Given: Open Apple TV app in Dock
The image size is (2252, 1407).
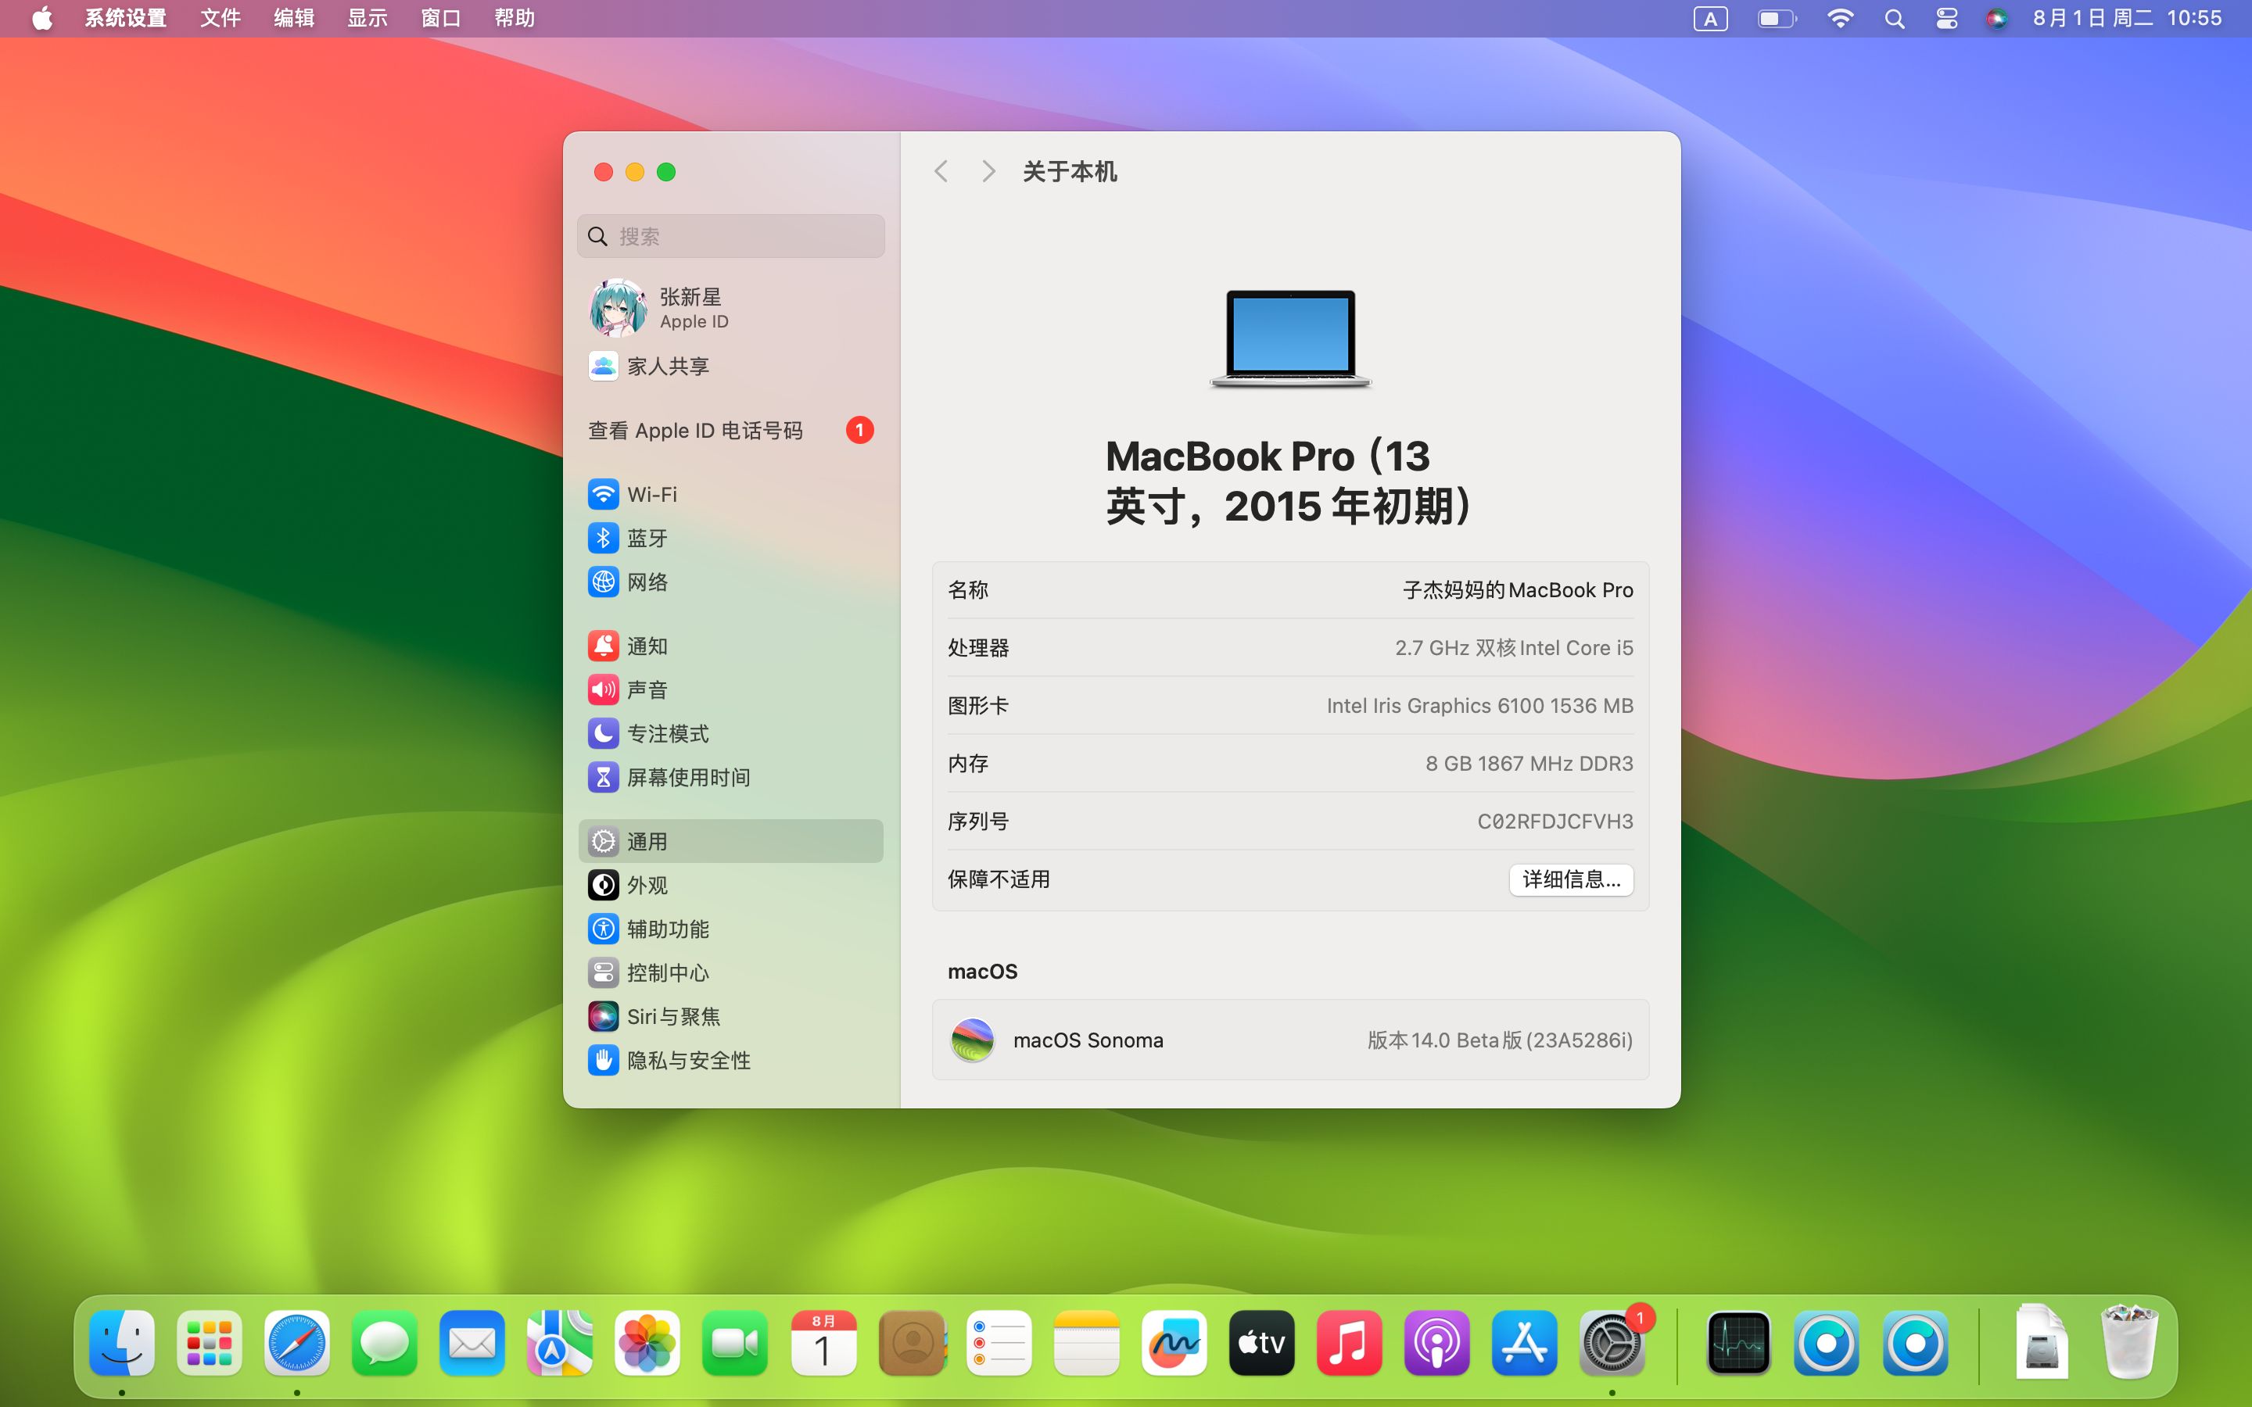Looking at the screenshot, I should [1261, 1343].
